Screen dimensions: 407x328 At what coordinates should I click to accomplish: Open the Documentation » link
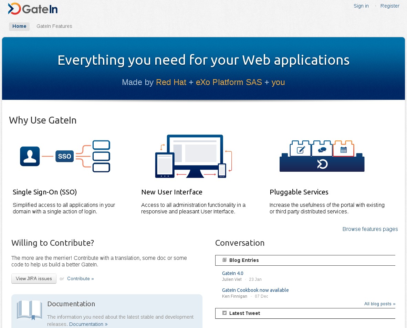tap(88, 324)
